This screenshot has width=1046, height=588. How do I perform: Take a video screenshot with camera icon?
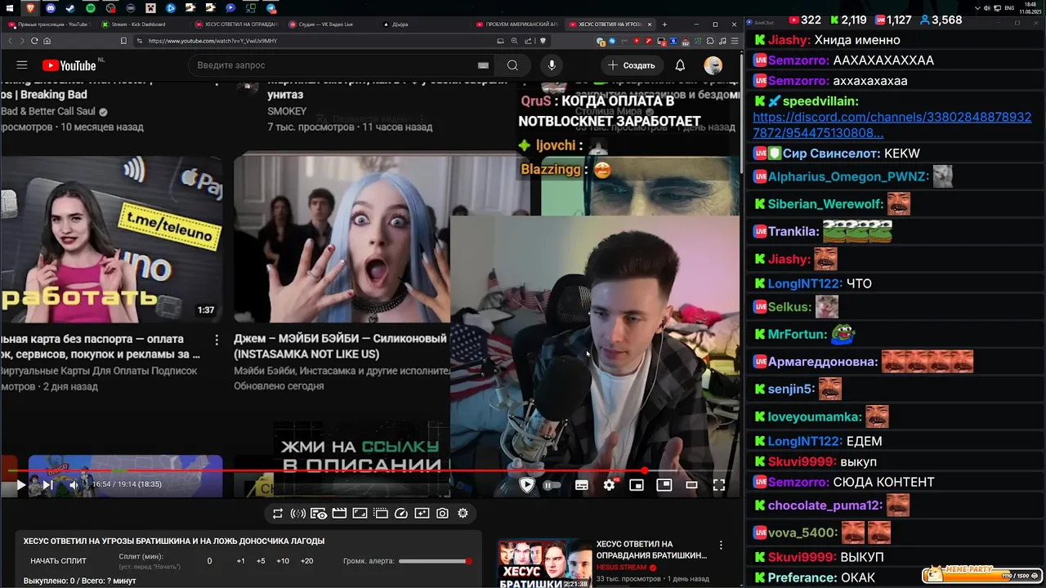click(442, 514)
